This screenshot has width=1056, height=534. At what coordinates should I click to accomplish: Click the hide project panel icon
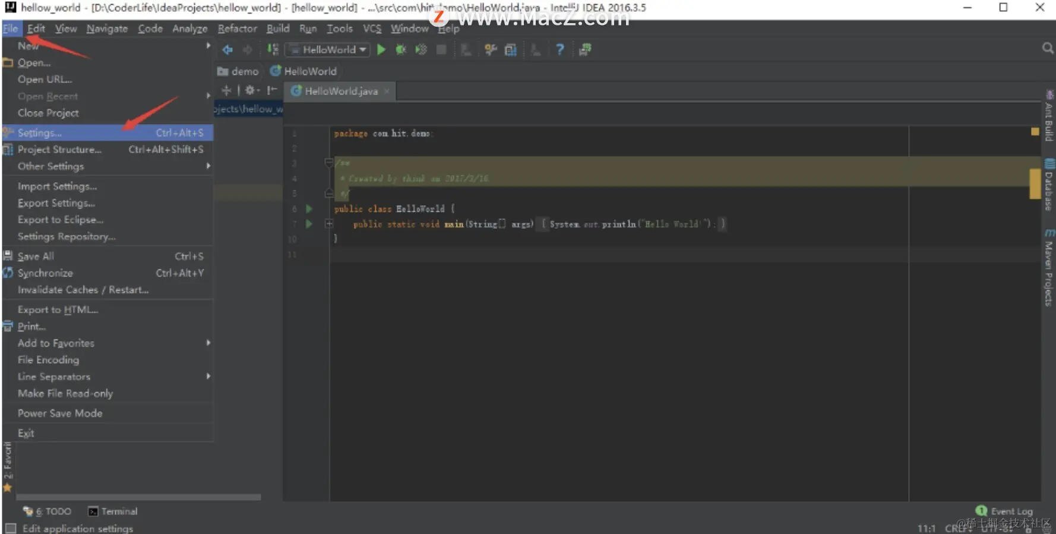pos(272,90)
